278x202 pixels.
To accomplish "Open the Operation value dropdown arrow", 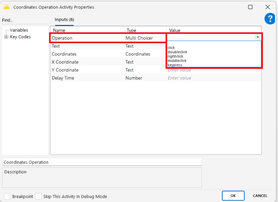I will 257,37.
